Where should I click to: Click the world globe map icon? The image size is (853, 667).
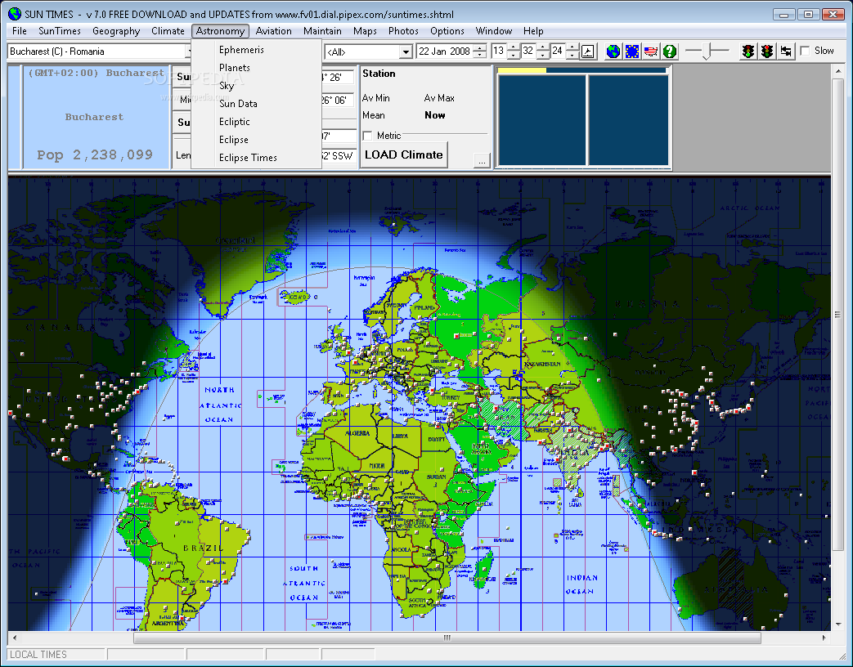[x=613, y=51]
